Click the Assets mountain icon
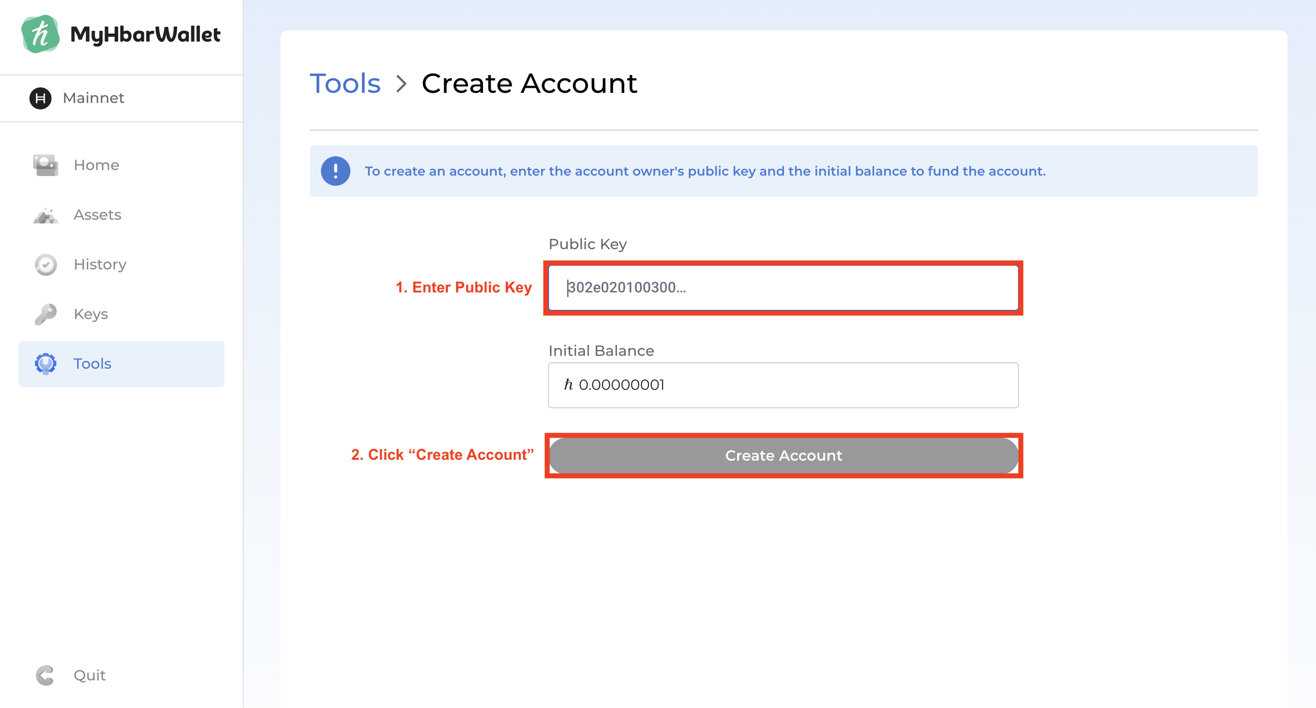The image size is (1316, 708). click(46, 215)
